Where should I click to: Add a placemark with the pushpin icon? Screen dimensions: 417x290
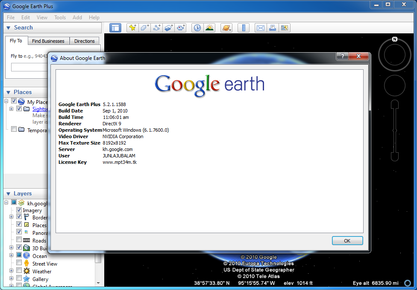132,28
